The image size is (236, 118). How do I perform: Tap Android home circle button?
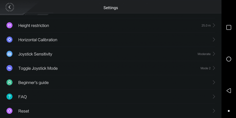tap(229, 59)
